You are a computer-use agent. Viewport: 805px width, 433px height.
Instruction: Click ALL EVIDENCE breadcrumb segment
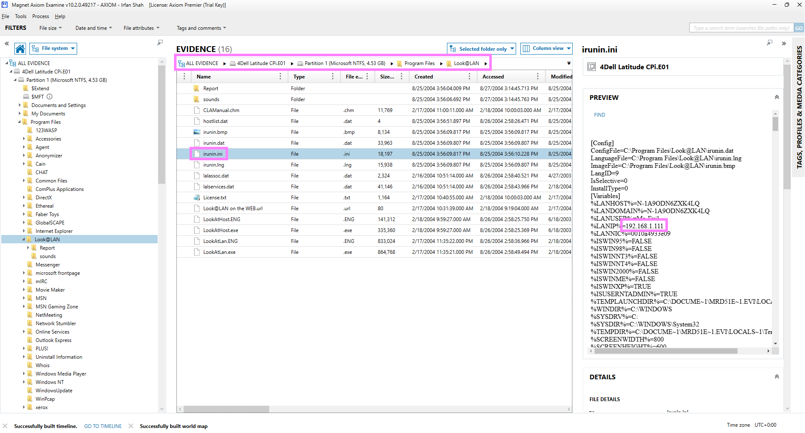click(202, 63)
